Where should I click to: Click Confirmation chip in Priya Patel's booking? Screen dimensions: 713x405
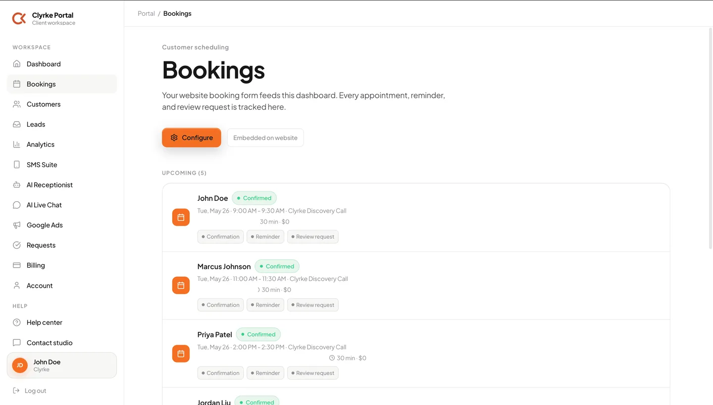[x=220, y=373]
